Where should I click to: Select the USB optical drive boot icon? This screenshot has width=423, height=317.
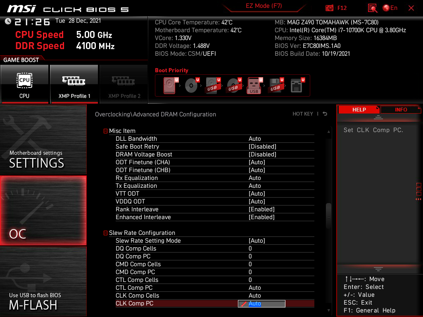(234, 85)
